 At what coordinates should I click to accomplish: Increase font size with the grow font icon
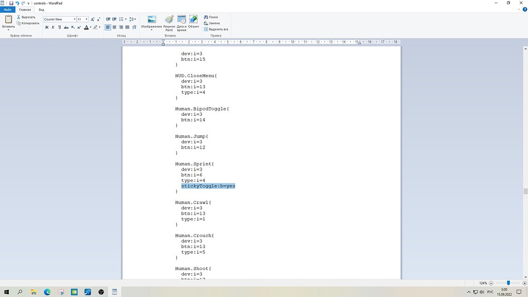pyautogui.click(x=92, y=19)
